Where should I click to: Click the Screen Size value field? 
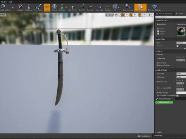[x=181, y=60]
